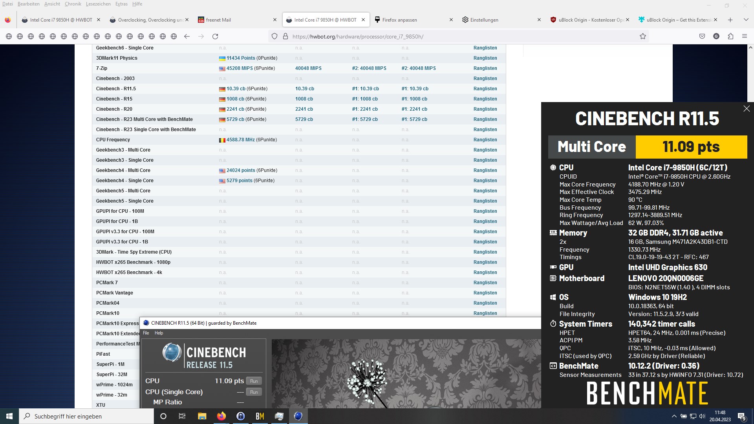Click the Firefox icon in the taskbar

[x=221, y=416]
